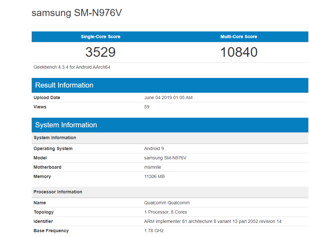Viewport: 309px width, 237px height.
Task: Click the Geekbench 4.3.4 for Android text
Action: 72,67
